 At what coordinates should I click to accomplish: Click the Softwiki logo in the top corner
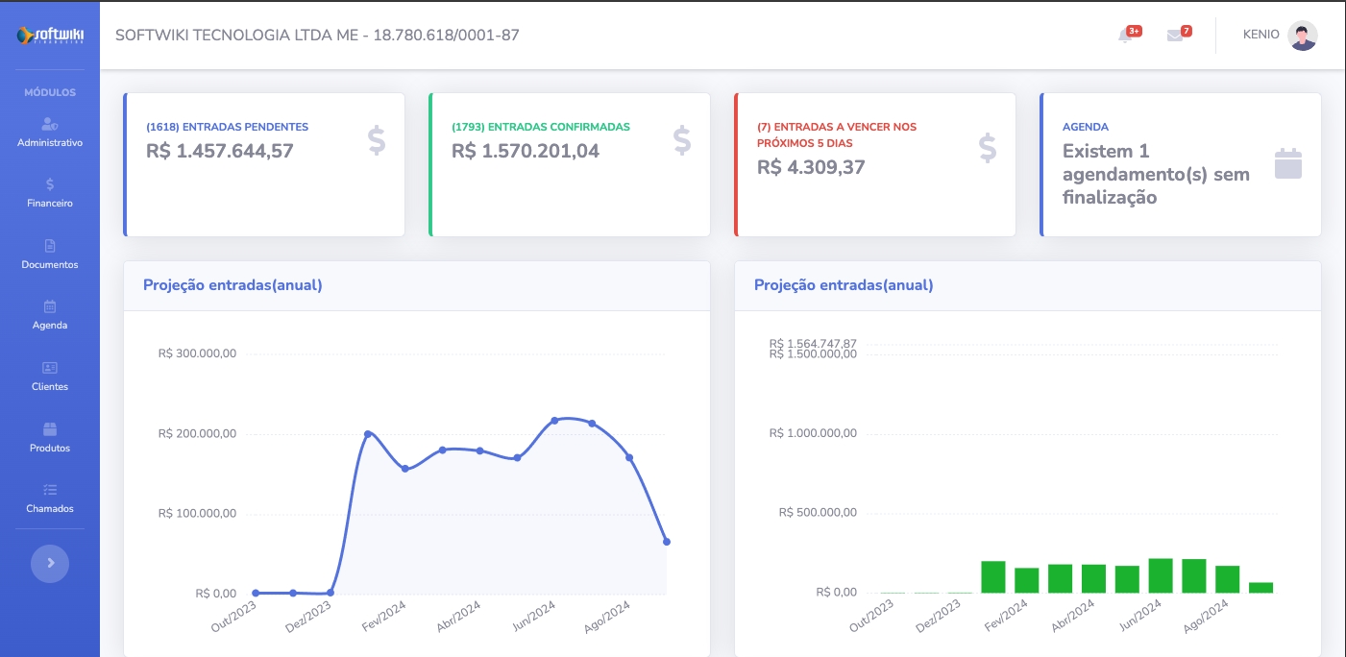click(49, 35)
